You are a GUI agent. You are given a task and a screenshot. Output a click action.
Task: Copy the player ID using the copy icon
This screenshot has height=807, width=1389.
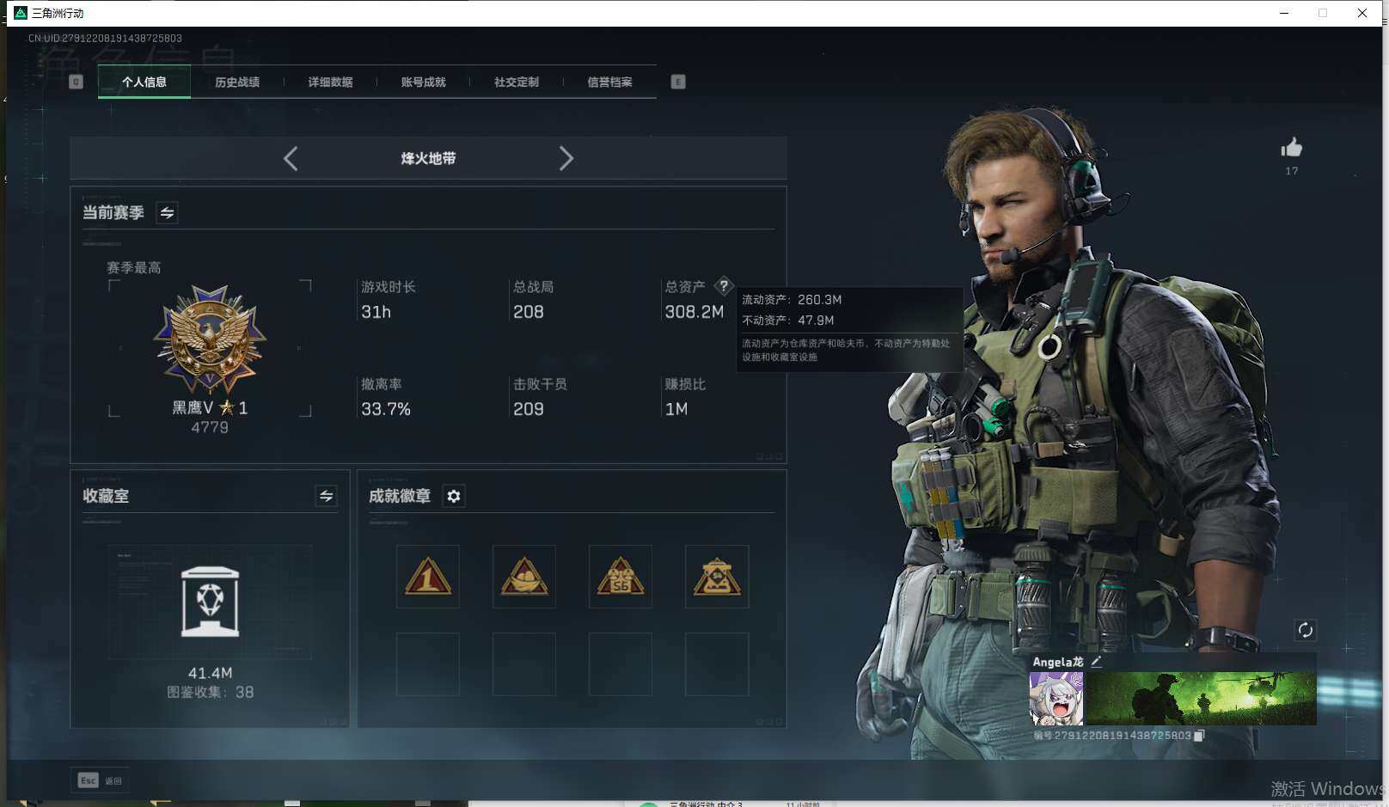pyautogui.click(x=1198, y=736)
